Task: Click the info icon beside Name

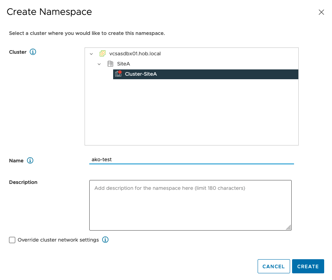Action: [x=30, y=160]
